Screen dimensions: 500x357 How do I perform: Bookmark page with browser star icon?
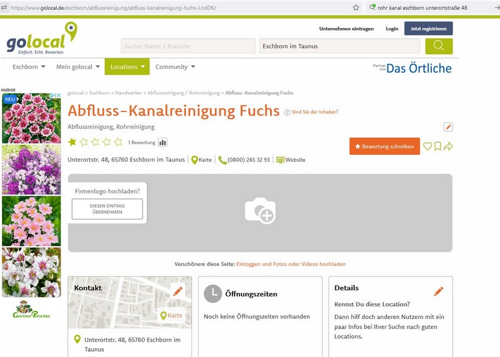356,7
